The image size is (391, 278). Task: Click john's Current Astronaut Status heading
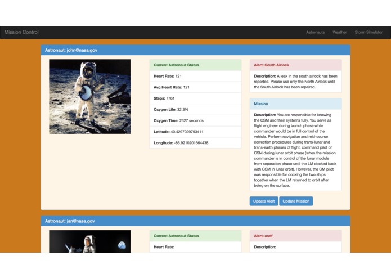pyautogui.click(x=196, y=65)
